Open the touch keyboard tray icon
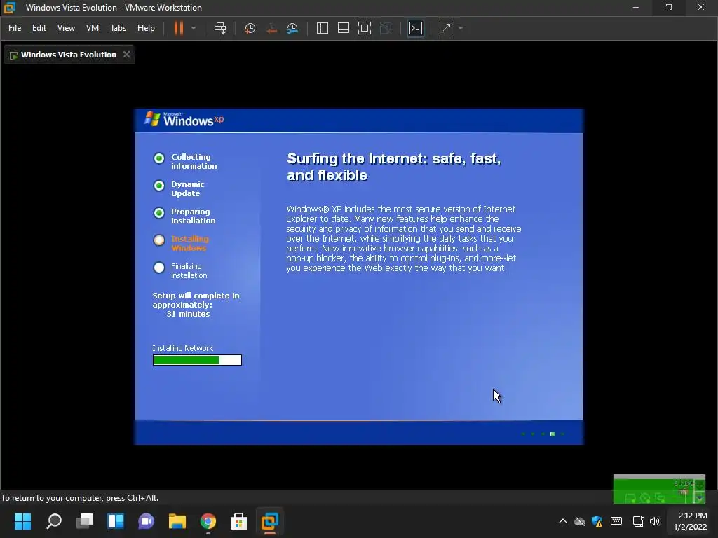The width and height of the screenshot is (718, 538). (x=616, y=521)
